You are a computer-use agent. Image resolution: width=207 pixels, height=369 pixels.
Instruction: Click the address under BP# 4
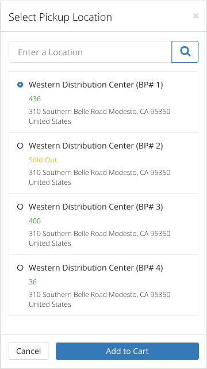point(99,299)
